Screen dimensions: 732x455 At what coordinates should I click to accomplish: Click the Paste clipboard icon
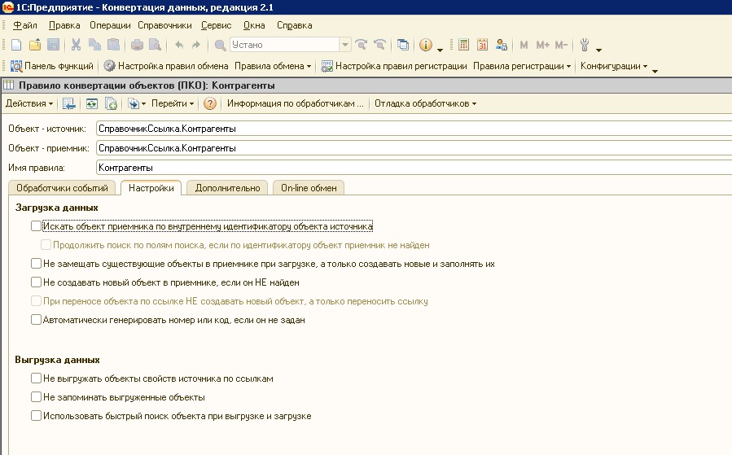tap(113, 45)
